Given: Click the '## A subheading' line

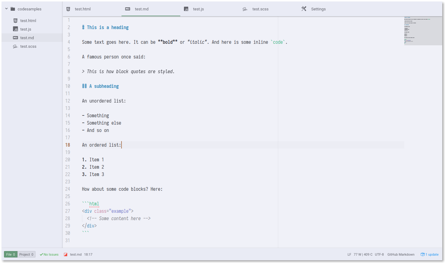Looking at the screenshot, I should point(100,86).
